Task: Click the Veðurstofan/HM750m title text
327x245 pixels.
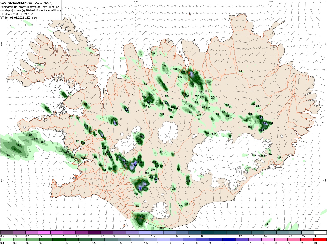Action: [x=16, y=3]
